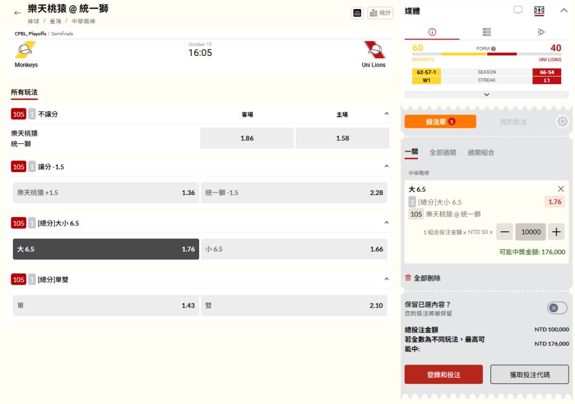Click the 獲取投注代碼 button
This screenshot has width=575, height=404.
(x=529, y=375)
